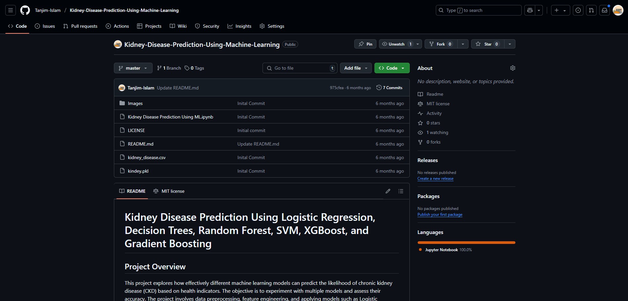The width and height of the screenshot is (628, 301).
Task: Open the GitHub homepage via Octocat logo
Action: click(25, 10)
